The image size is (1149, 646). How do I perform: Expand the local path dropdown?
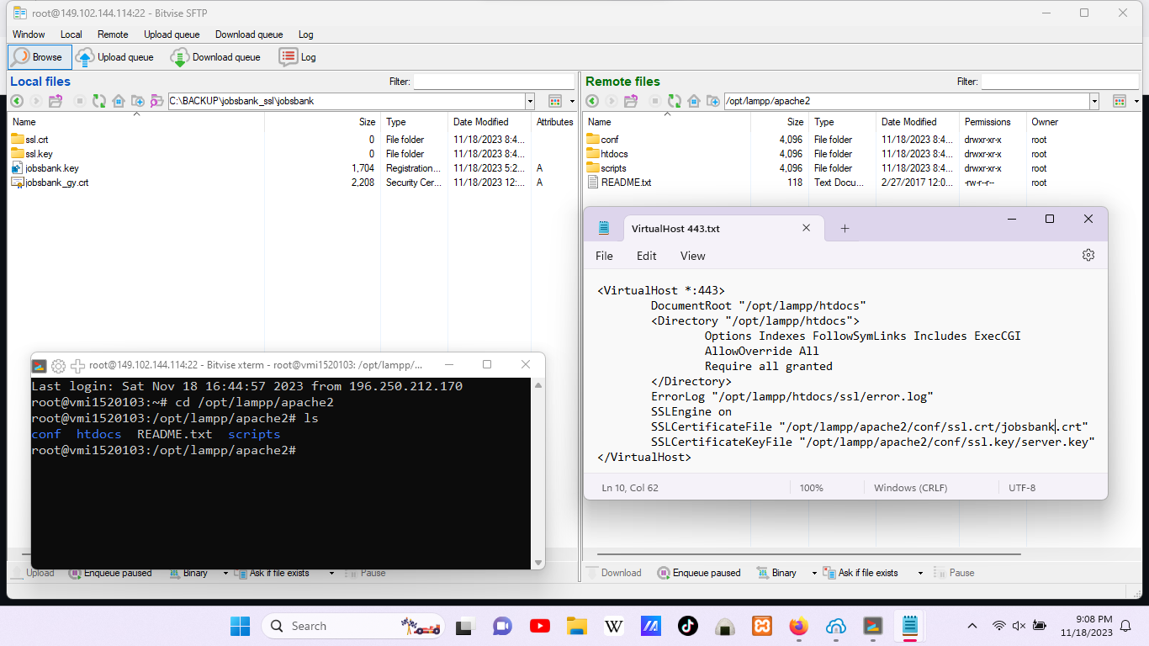pos(530,101)
